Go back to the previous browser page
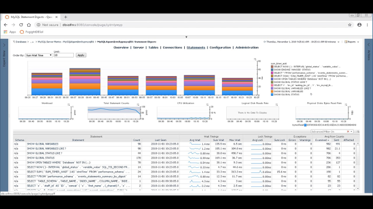Screen dimensions: 373x209 5,25
